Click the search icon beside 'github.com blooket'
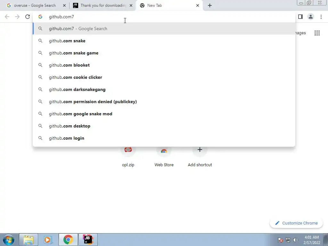The height and width of the screenshot is (246, 328). (x=40, y=65)
